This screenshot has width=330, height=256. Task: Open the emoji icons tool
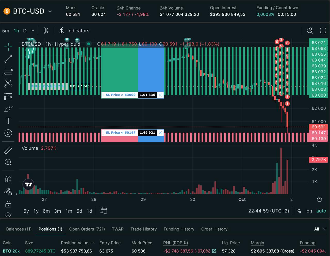(8, 133)
